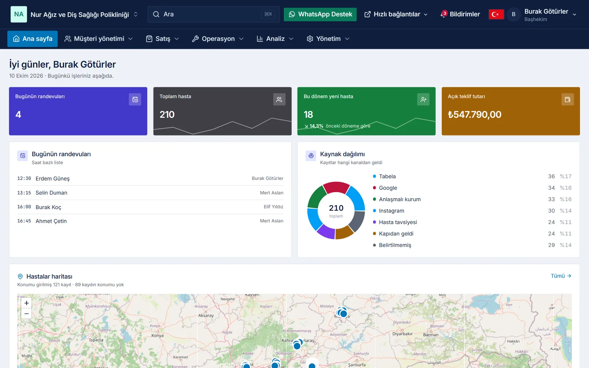Open the 12:30 Erdem Güneş appointment
The height and width of the screenshot is (368, 589).
(150, 178)
